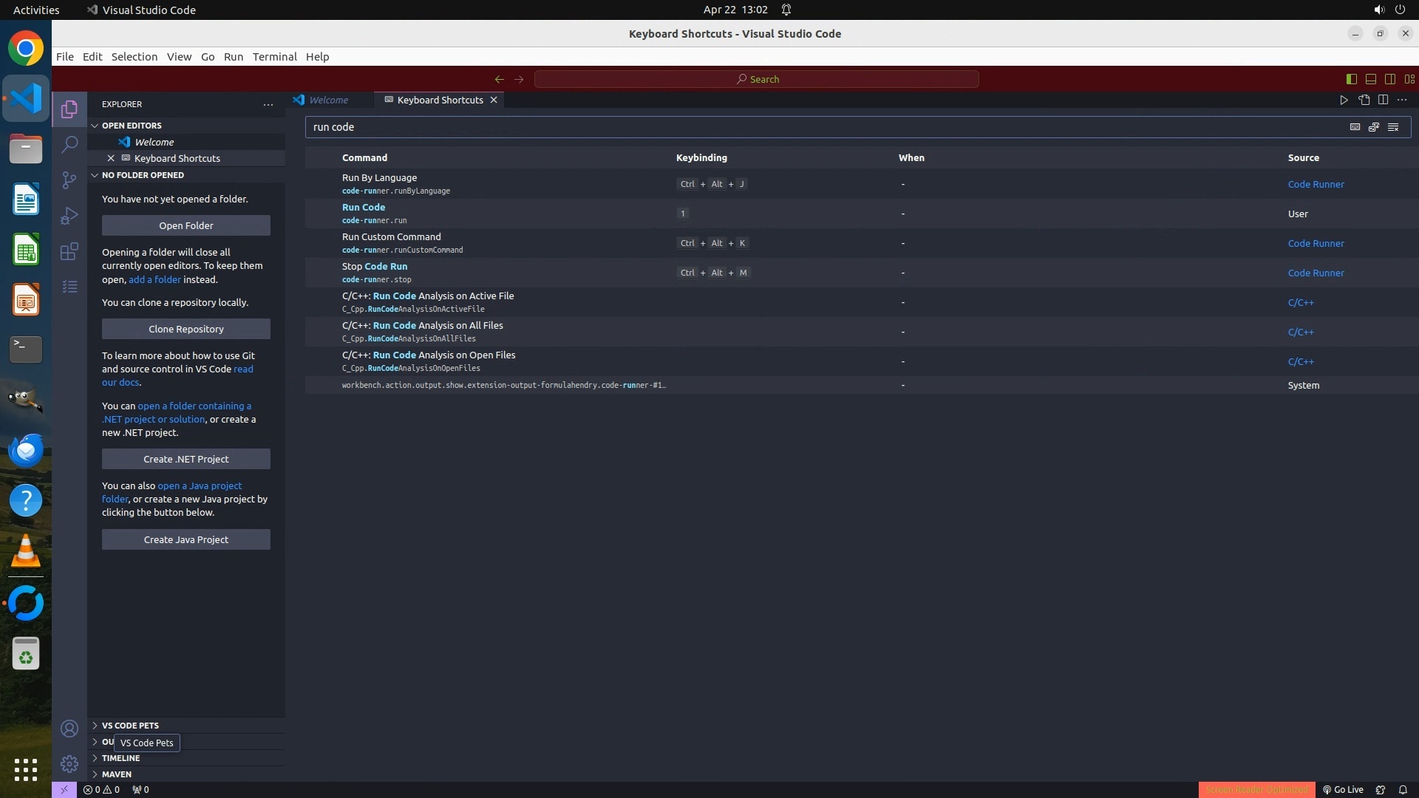This screenshot has height=798, width=1419.
Task: Open the Extensions view icon
Action: (x=69, y=251)
